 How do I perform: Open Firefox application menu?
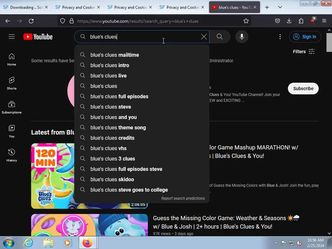click(324, 21)
